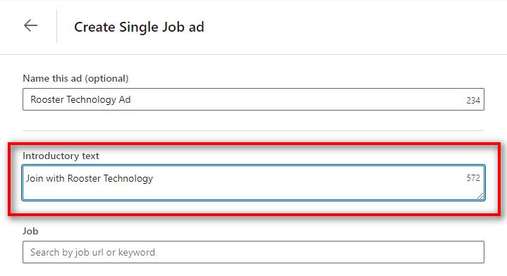Screen dimensions: 507x276
Task: Click the 'Introductory text' label
Action: click(61, 156)
